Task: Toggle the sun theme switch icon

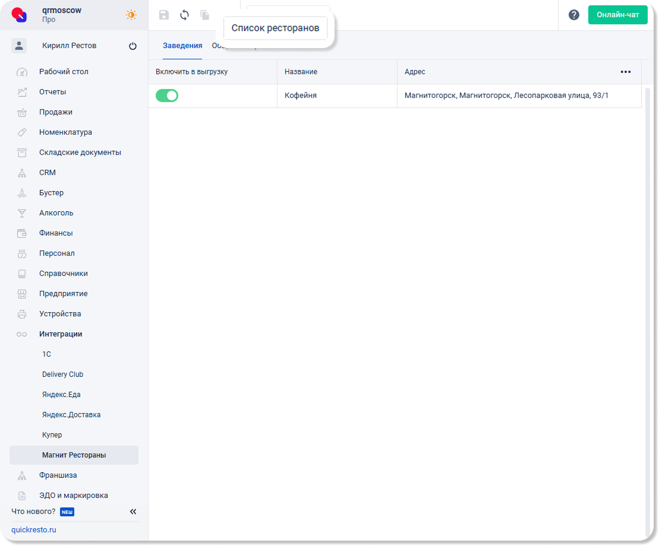Action: [x=131, y=15]
